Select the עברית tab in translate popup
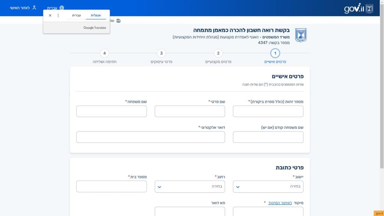 point(76,15)
